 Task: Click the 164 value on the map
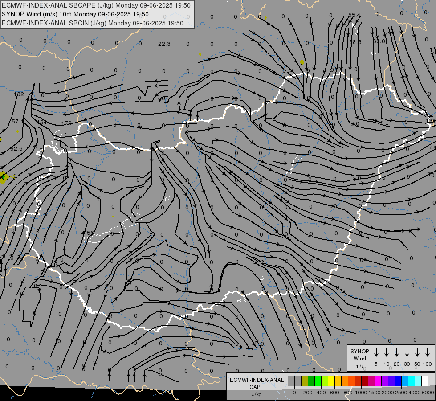tap(42, 123)
